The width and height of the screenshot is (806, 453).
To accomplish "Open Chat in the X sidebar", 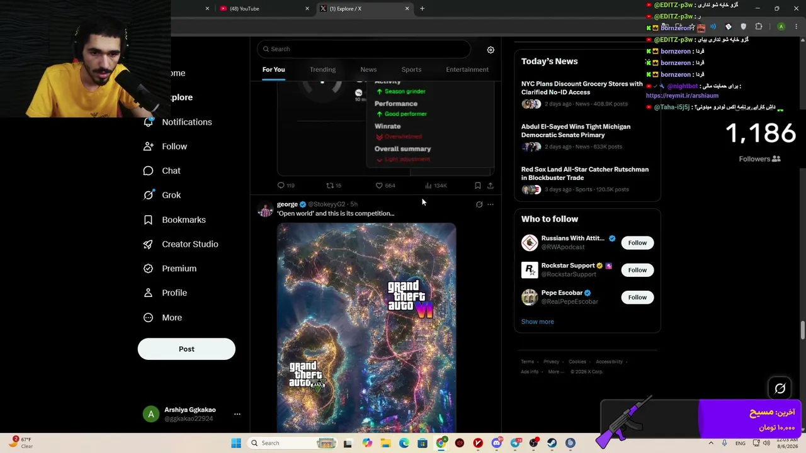I will (162, 171).
